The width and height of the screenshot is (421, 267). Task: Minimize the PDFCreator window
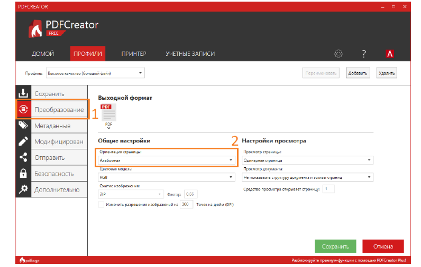tap(382, 7)
